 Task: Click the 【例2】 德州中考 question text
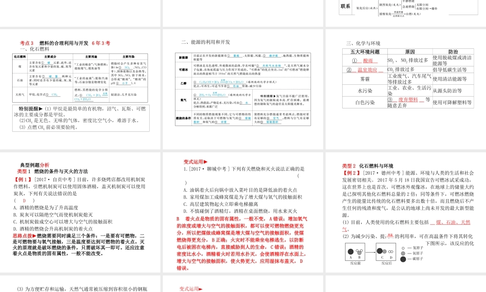pos(408,194)
